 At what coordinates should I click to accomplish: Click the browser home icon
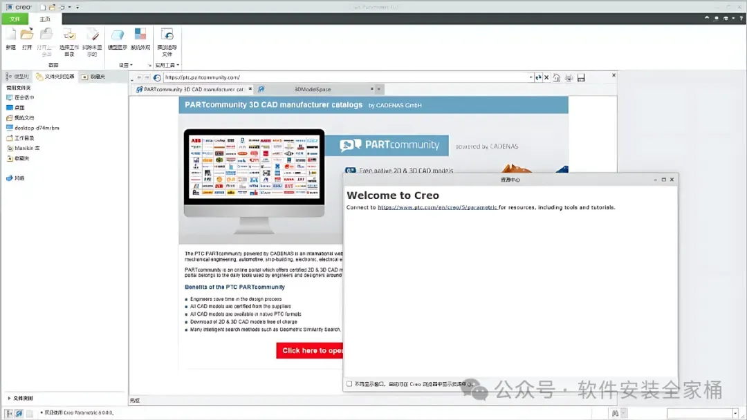coord(556,77)
